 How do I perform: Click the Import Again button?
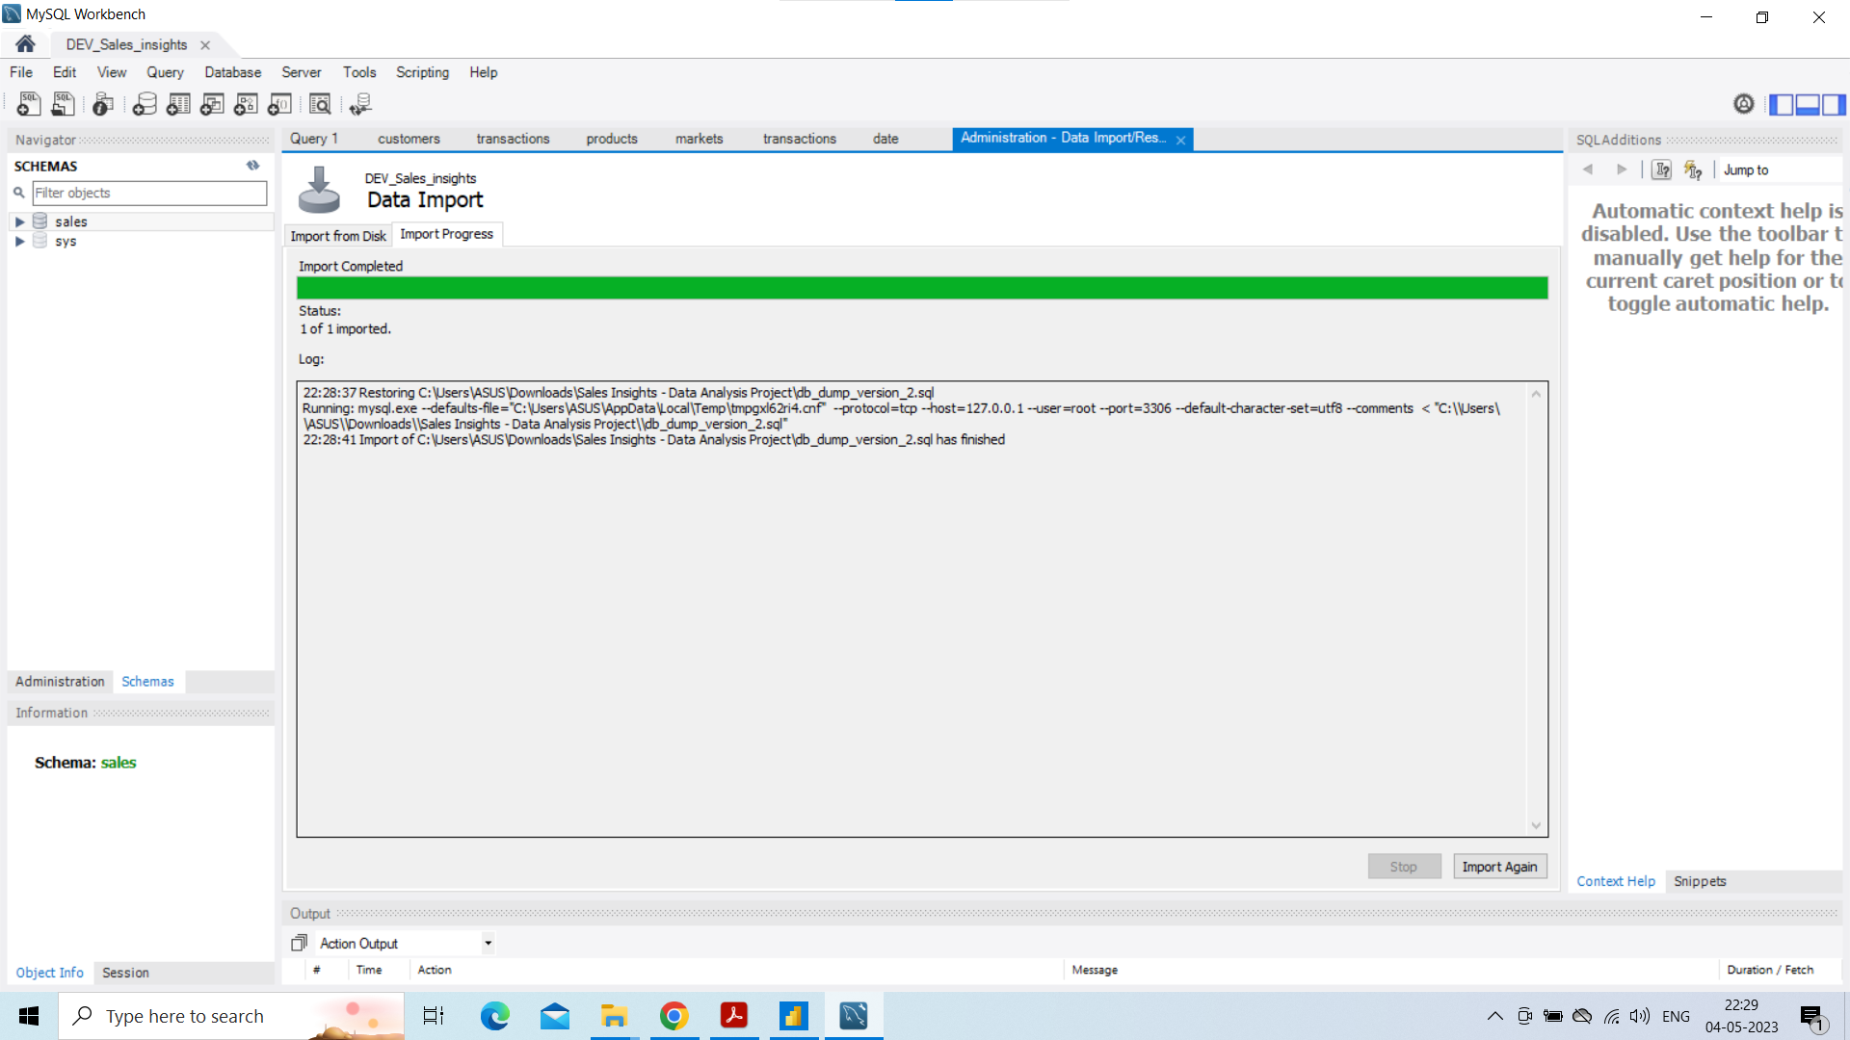(1499, 867)
